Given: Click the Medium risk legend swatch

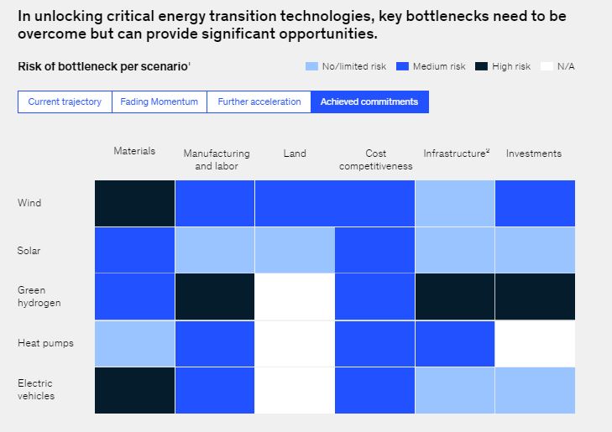Looking at the screenshot, I should 401,66.
